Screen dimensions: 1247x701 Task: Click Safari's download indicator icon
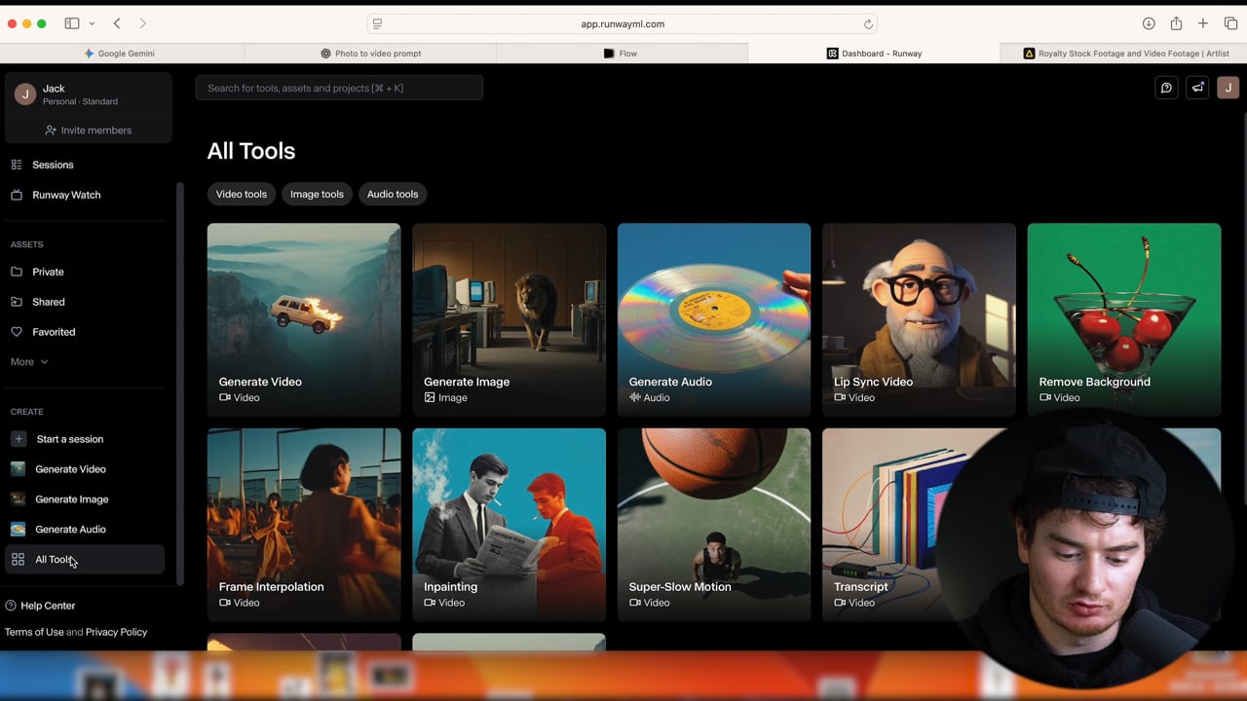(1149, 23)
